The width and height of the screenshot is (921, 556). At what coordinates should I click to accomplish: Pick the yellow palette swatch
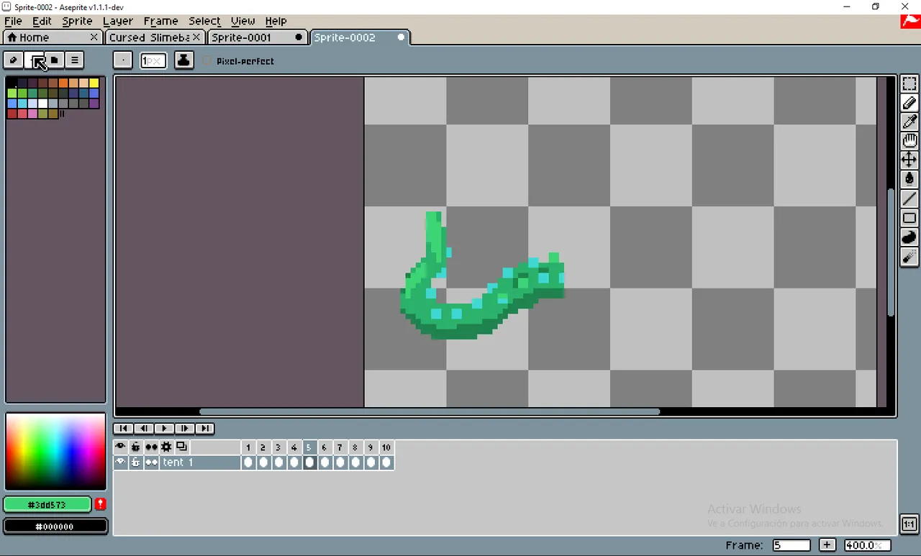(x=94, y=83)
